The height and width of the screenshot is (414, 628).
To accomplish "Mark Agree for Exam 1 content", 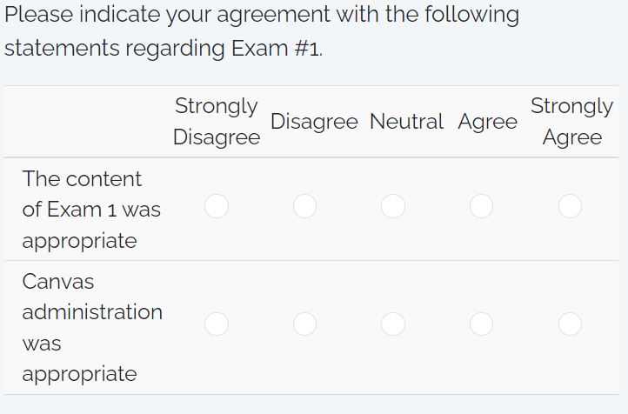I will [481, 206].
